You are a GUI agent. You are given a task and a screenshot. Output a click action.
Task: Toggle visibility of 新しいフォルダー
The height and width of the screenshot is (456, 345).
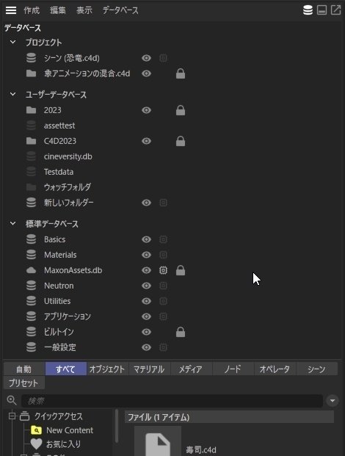pos(147,203)
